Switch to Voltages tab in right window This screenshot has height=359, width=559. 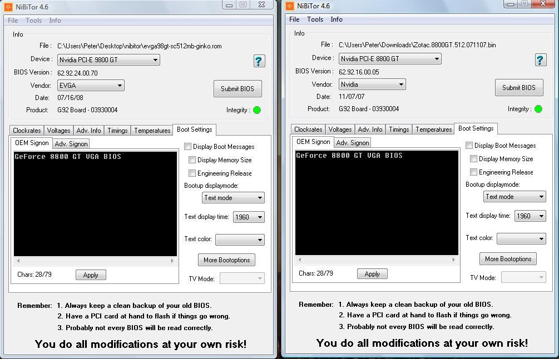[340, 129]
